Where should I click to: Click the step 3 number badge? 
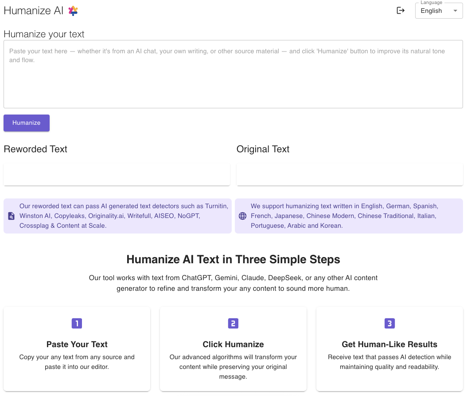pyautogui.click(x=389, y=324)
